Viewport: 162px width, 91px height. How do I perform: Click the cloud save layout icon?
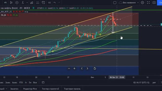(x=120, y=3)
